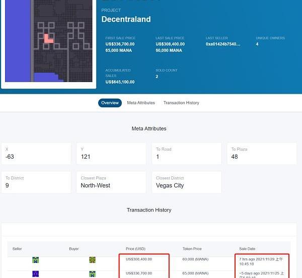Click the Closest Plaza North-West card
Image resolution: width=302 pixels, height=278 pixels.
pos(111,182)
